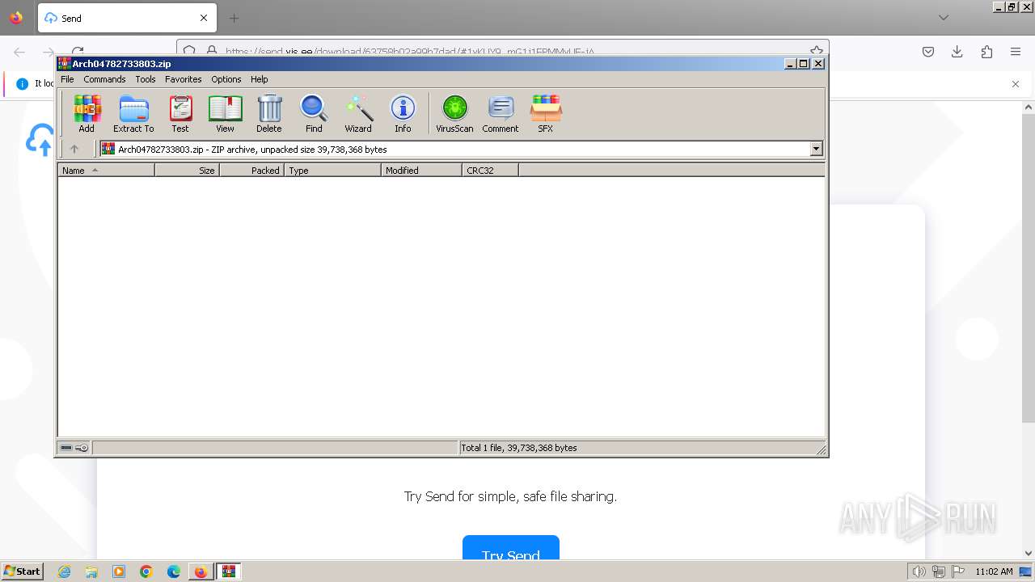
Task: Click the volume speaker tray icon
Action: tap(919, 571)
